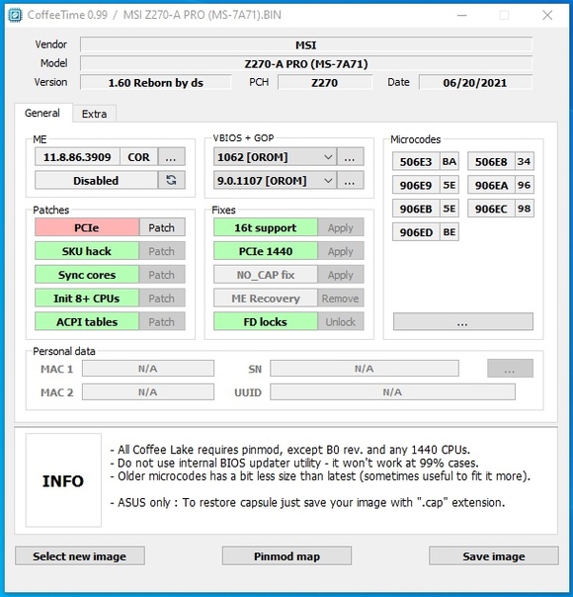The width and height of the screenshot is (573, 597).
Task: Select microcode 906EA entry
Action: (x=491, y=186)
